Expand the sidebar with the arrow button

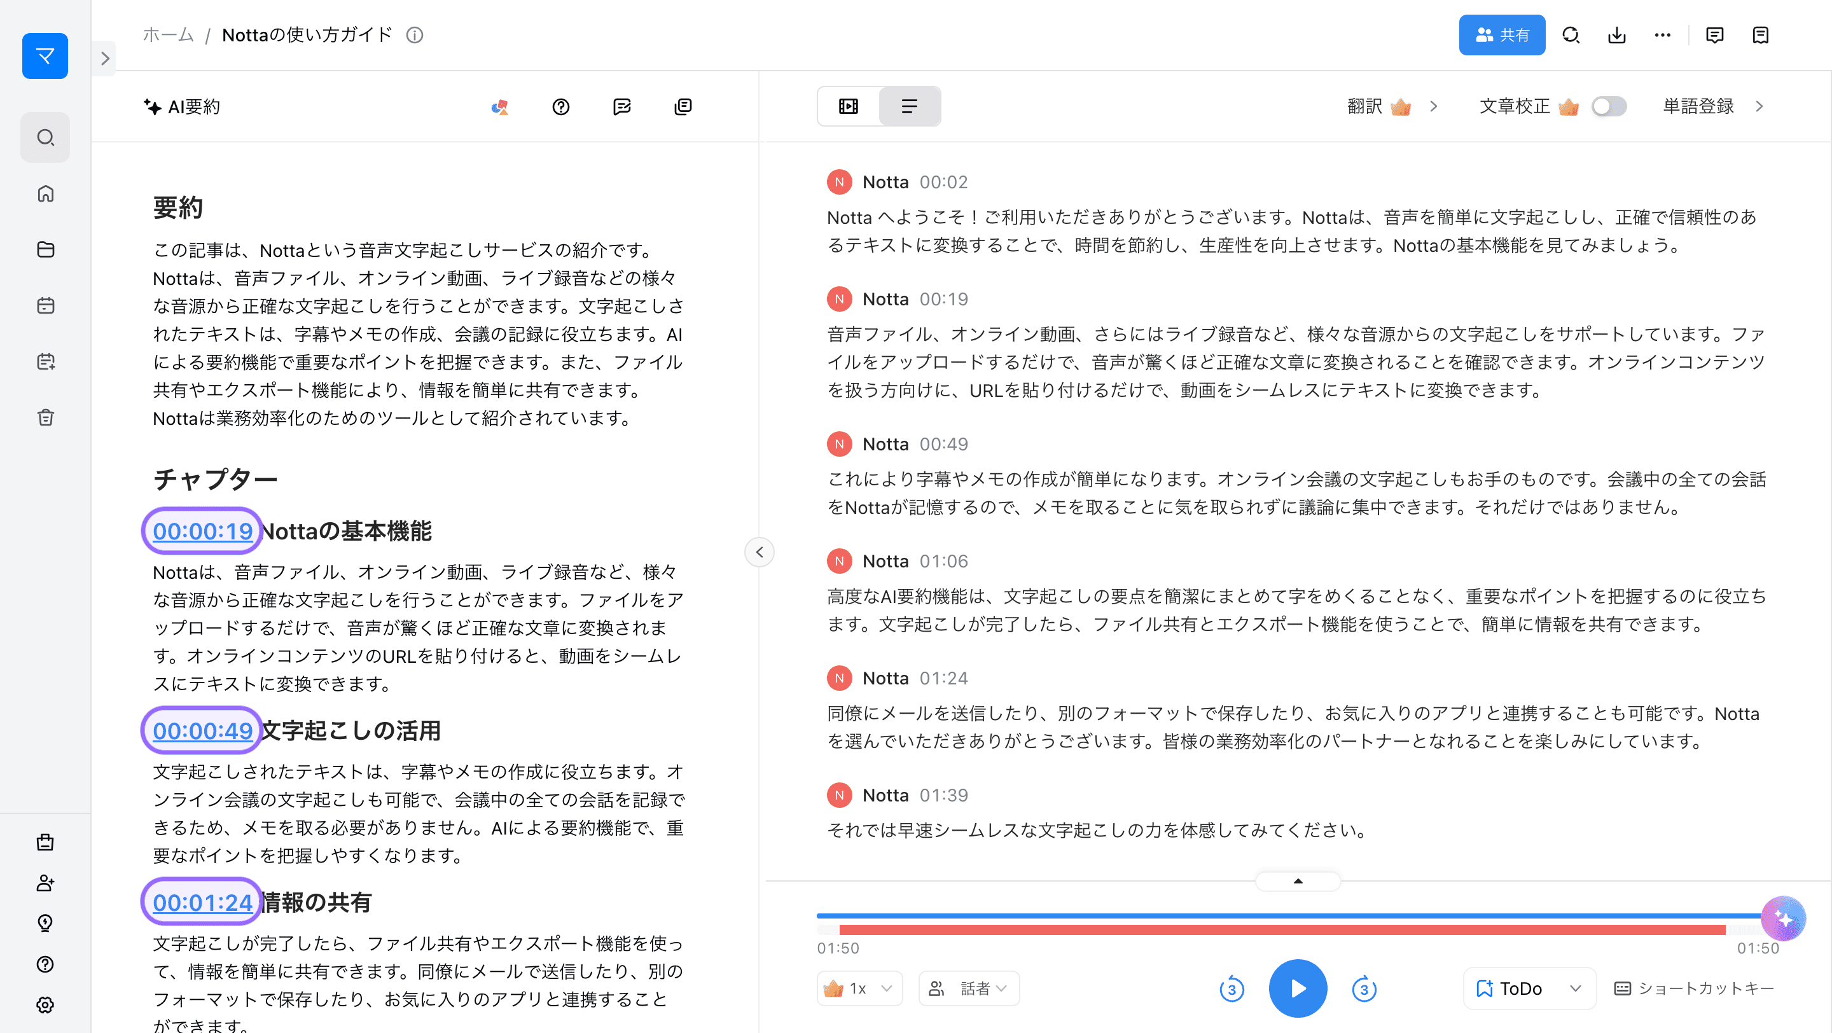click(x=104, y=59)
